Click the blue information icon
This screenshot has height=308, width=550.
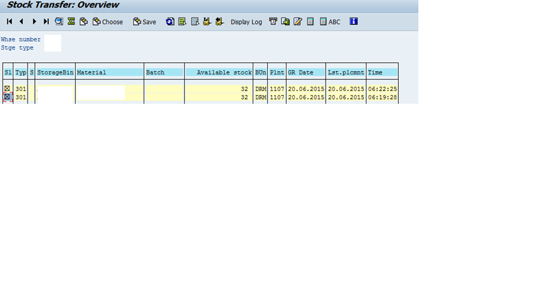(353, 22)
